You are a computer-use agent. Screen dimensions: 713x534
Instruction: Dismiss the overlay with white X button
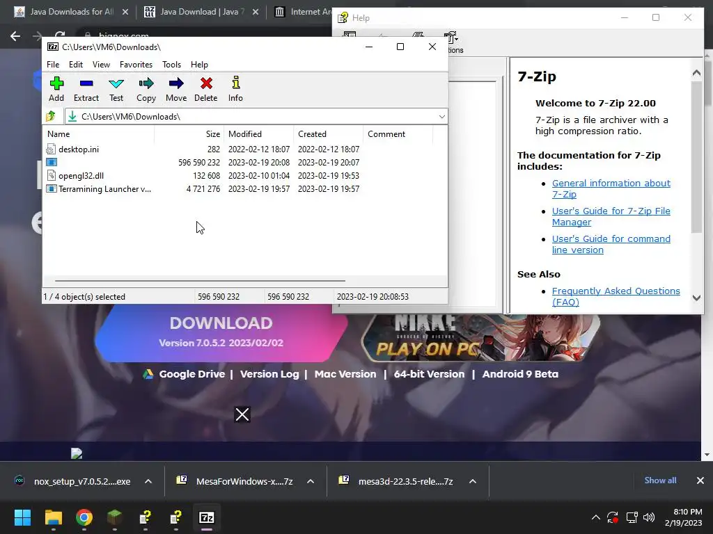pyautogui.click(x=242, y=414)
